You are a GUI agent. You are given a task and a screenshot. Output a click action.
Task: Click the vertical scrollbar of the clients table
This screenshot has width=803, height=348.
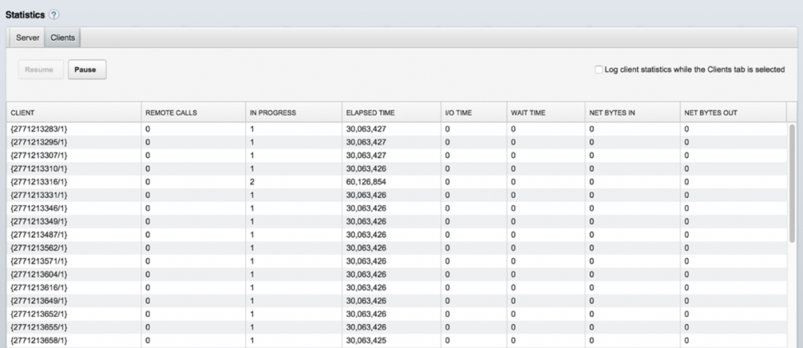coord(793,184)
